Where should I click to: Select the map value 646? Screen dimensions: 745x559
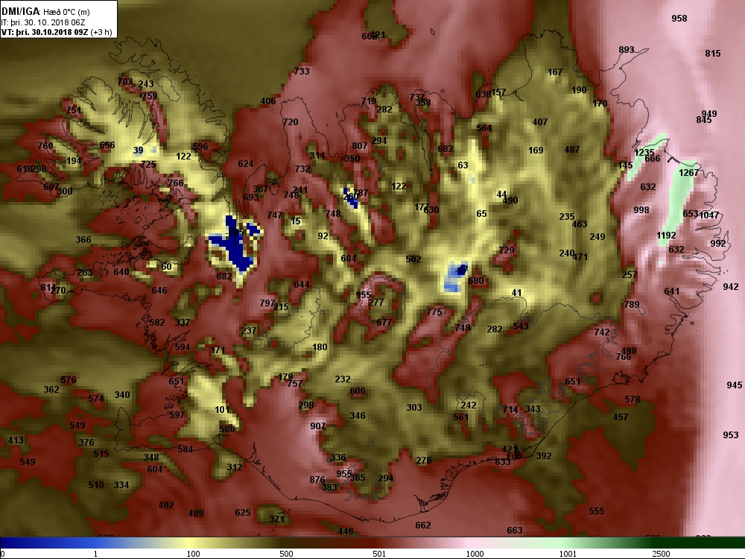pyautogui.click(x=159, y=290)
